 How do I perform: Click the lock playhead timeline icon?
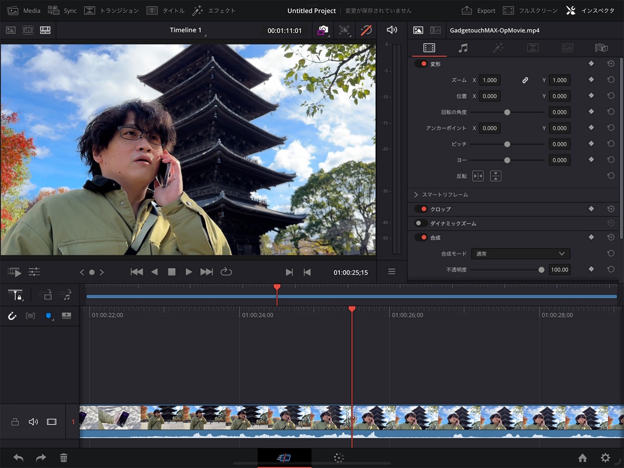[16, 295]
